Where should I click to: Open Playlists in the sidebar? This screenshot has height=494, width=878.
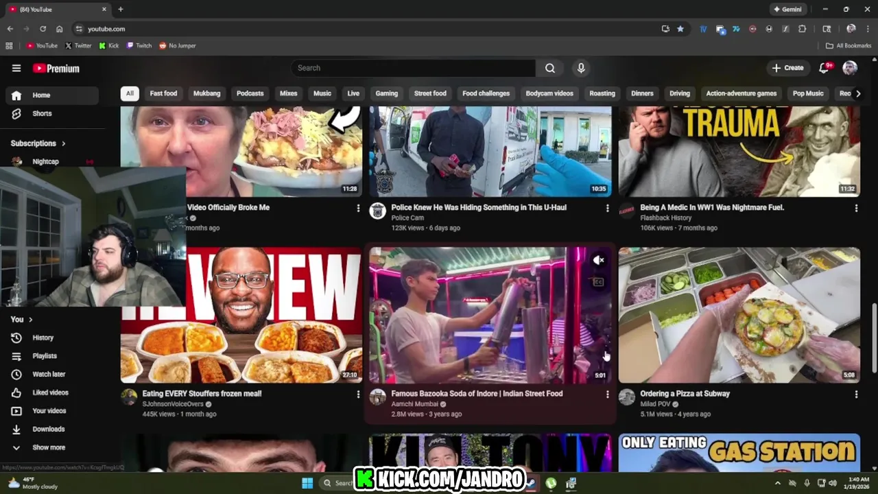(45, 356)
